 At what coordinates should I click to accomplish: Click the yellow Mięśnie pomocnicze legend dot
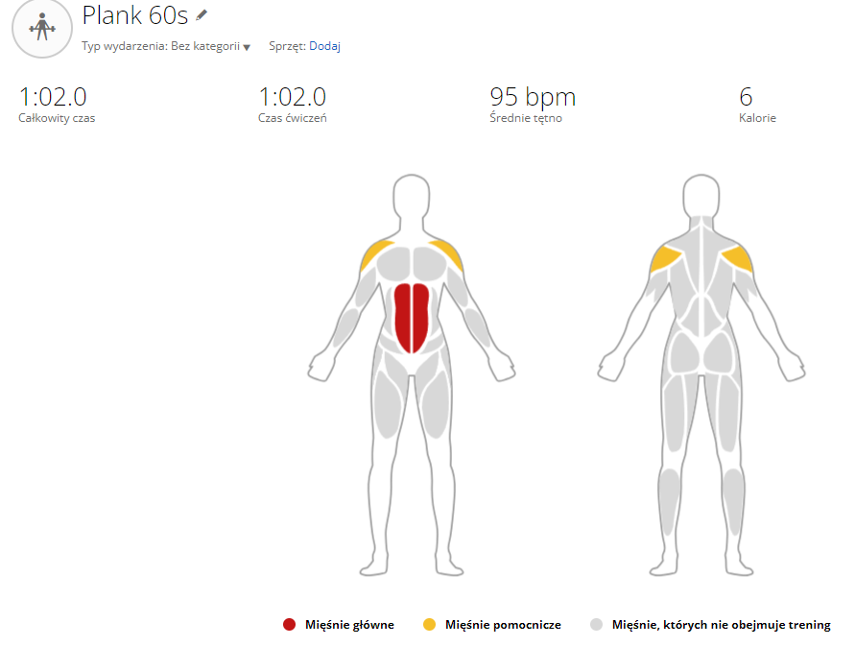(x=429, y=625)
